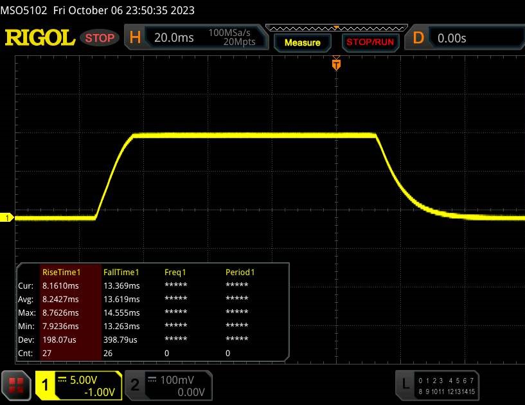Click FallTime1 minimum value 13.263ms
Screen dimensions: 525x405
click(x=121, y=326)
